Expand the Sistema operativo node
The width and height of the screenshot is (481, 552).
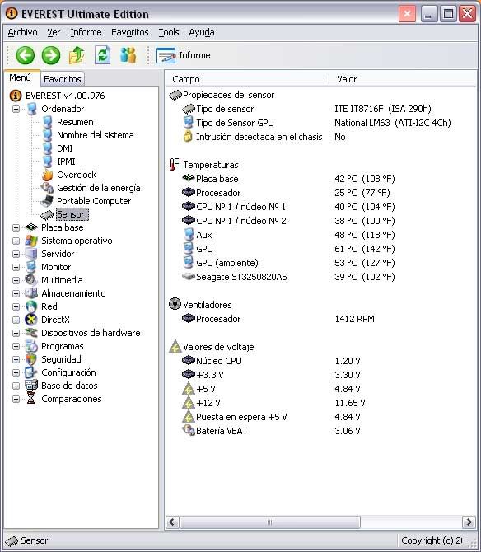click(x=16, y=241)
